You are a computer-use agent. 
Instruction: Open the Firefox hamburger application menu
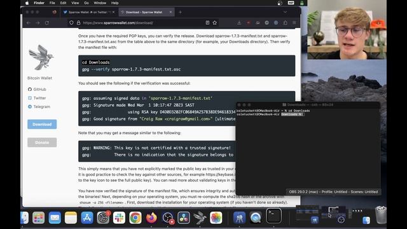[x=294, y=23]
